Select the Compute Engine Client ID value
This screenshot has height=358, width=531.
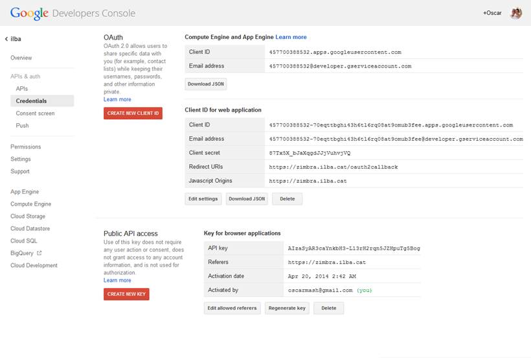335,52
